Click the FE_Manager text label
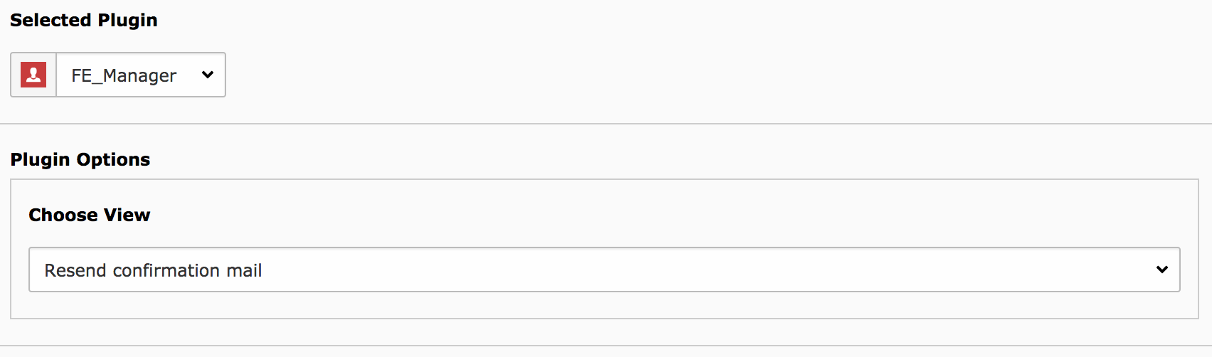This screenshot has width=1212, height=357. [124, 75]
